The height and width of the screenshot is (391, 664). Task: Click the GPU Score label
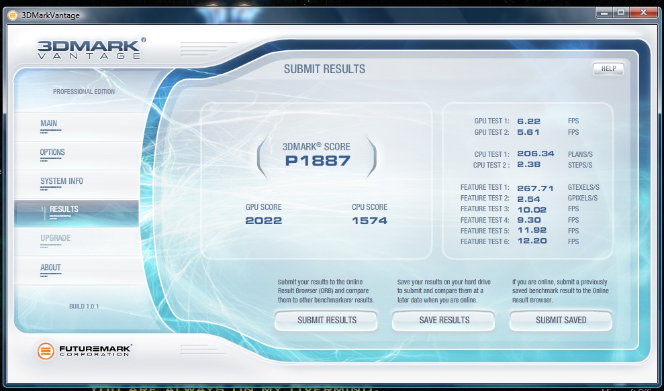coord(263,207)
